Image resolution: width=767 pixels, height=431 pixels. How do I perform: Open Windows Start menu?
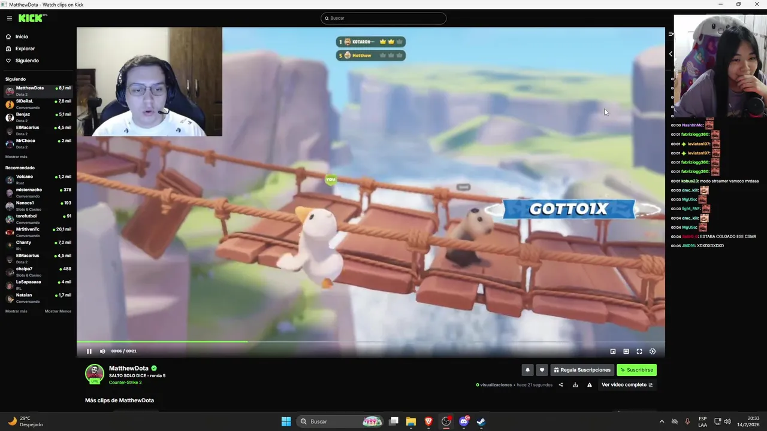tap(286, 421)
